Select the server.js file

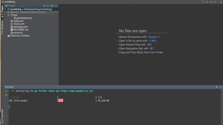pyautogui.click(x=17, y=33)
